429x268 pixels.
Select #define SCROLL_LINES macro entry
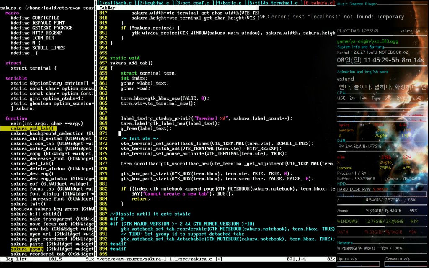click(38, 48)
